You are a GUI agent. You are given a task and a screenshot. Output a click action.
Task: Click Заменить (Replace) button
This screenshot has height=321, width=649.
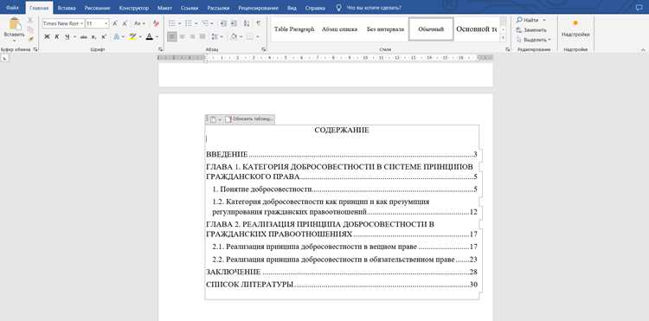click(531, 30)
